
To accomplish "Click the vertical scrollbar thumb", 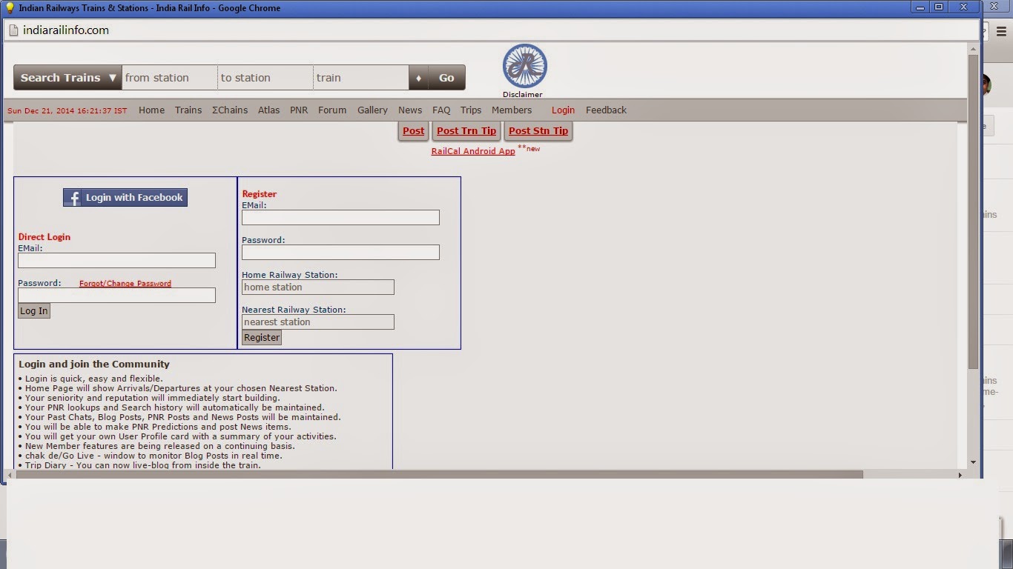I will point(973,212).
